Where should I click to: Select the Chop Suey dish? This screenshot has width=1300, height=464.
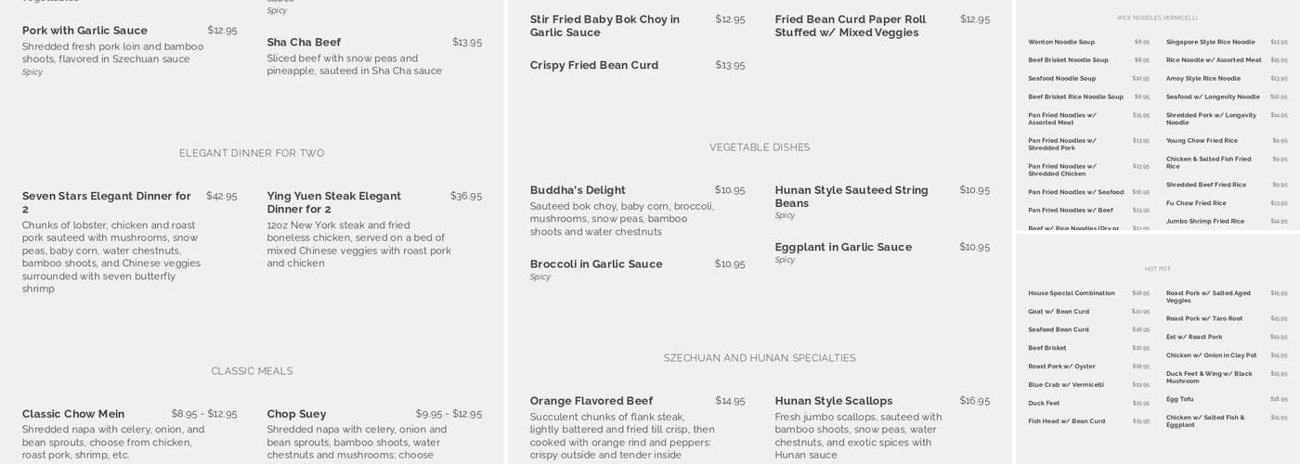(x=296, y=414)
